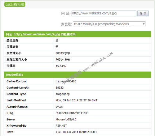Select the Server header name

point(11,119)
